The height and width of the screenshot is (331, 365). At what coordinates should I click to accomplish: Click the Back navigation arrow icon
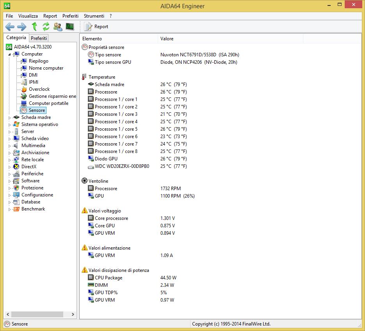click(x=10, y=27)
